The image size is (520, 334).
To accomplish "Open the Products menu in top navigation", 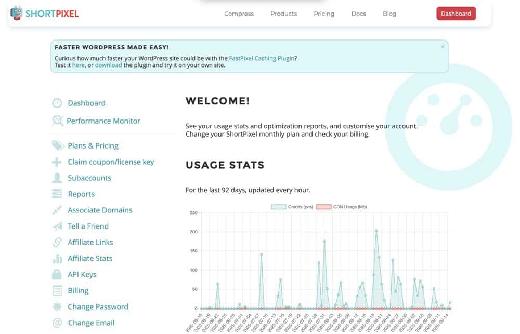I will click(283, 14).
